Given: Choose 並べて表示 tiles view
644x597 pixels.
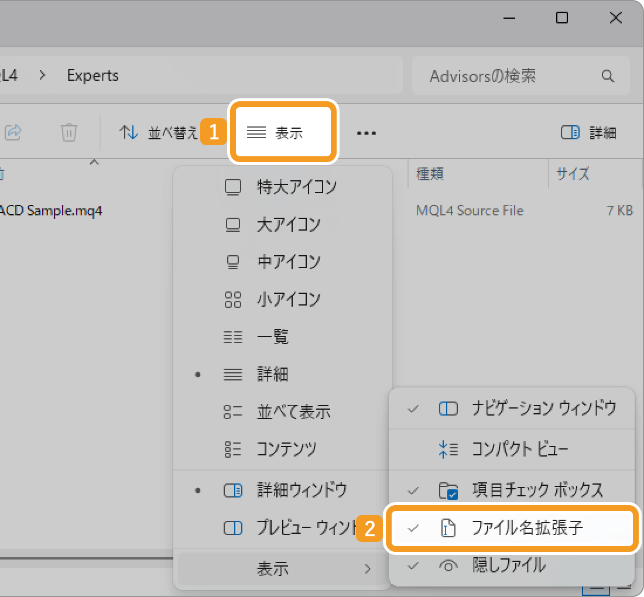Looking at the screenshot, I should coord(283,412).
